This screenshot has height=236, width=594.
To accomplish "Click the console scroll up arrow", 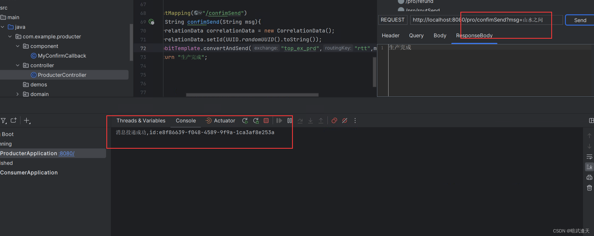I will click(x=589, y=136).
